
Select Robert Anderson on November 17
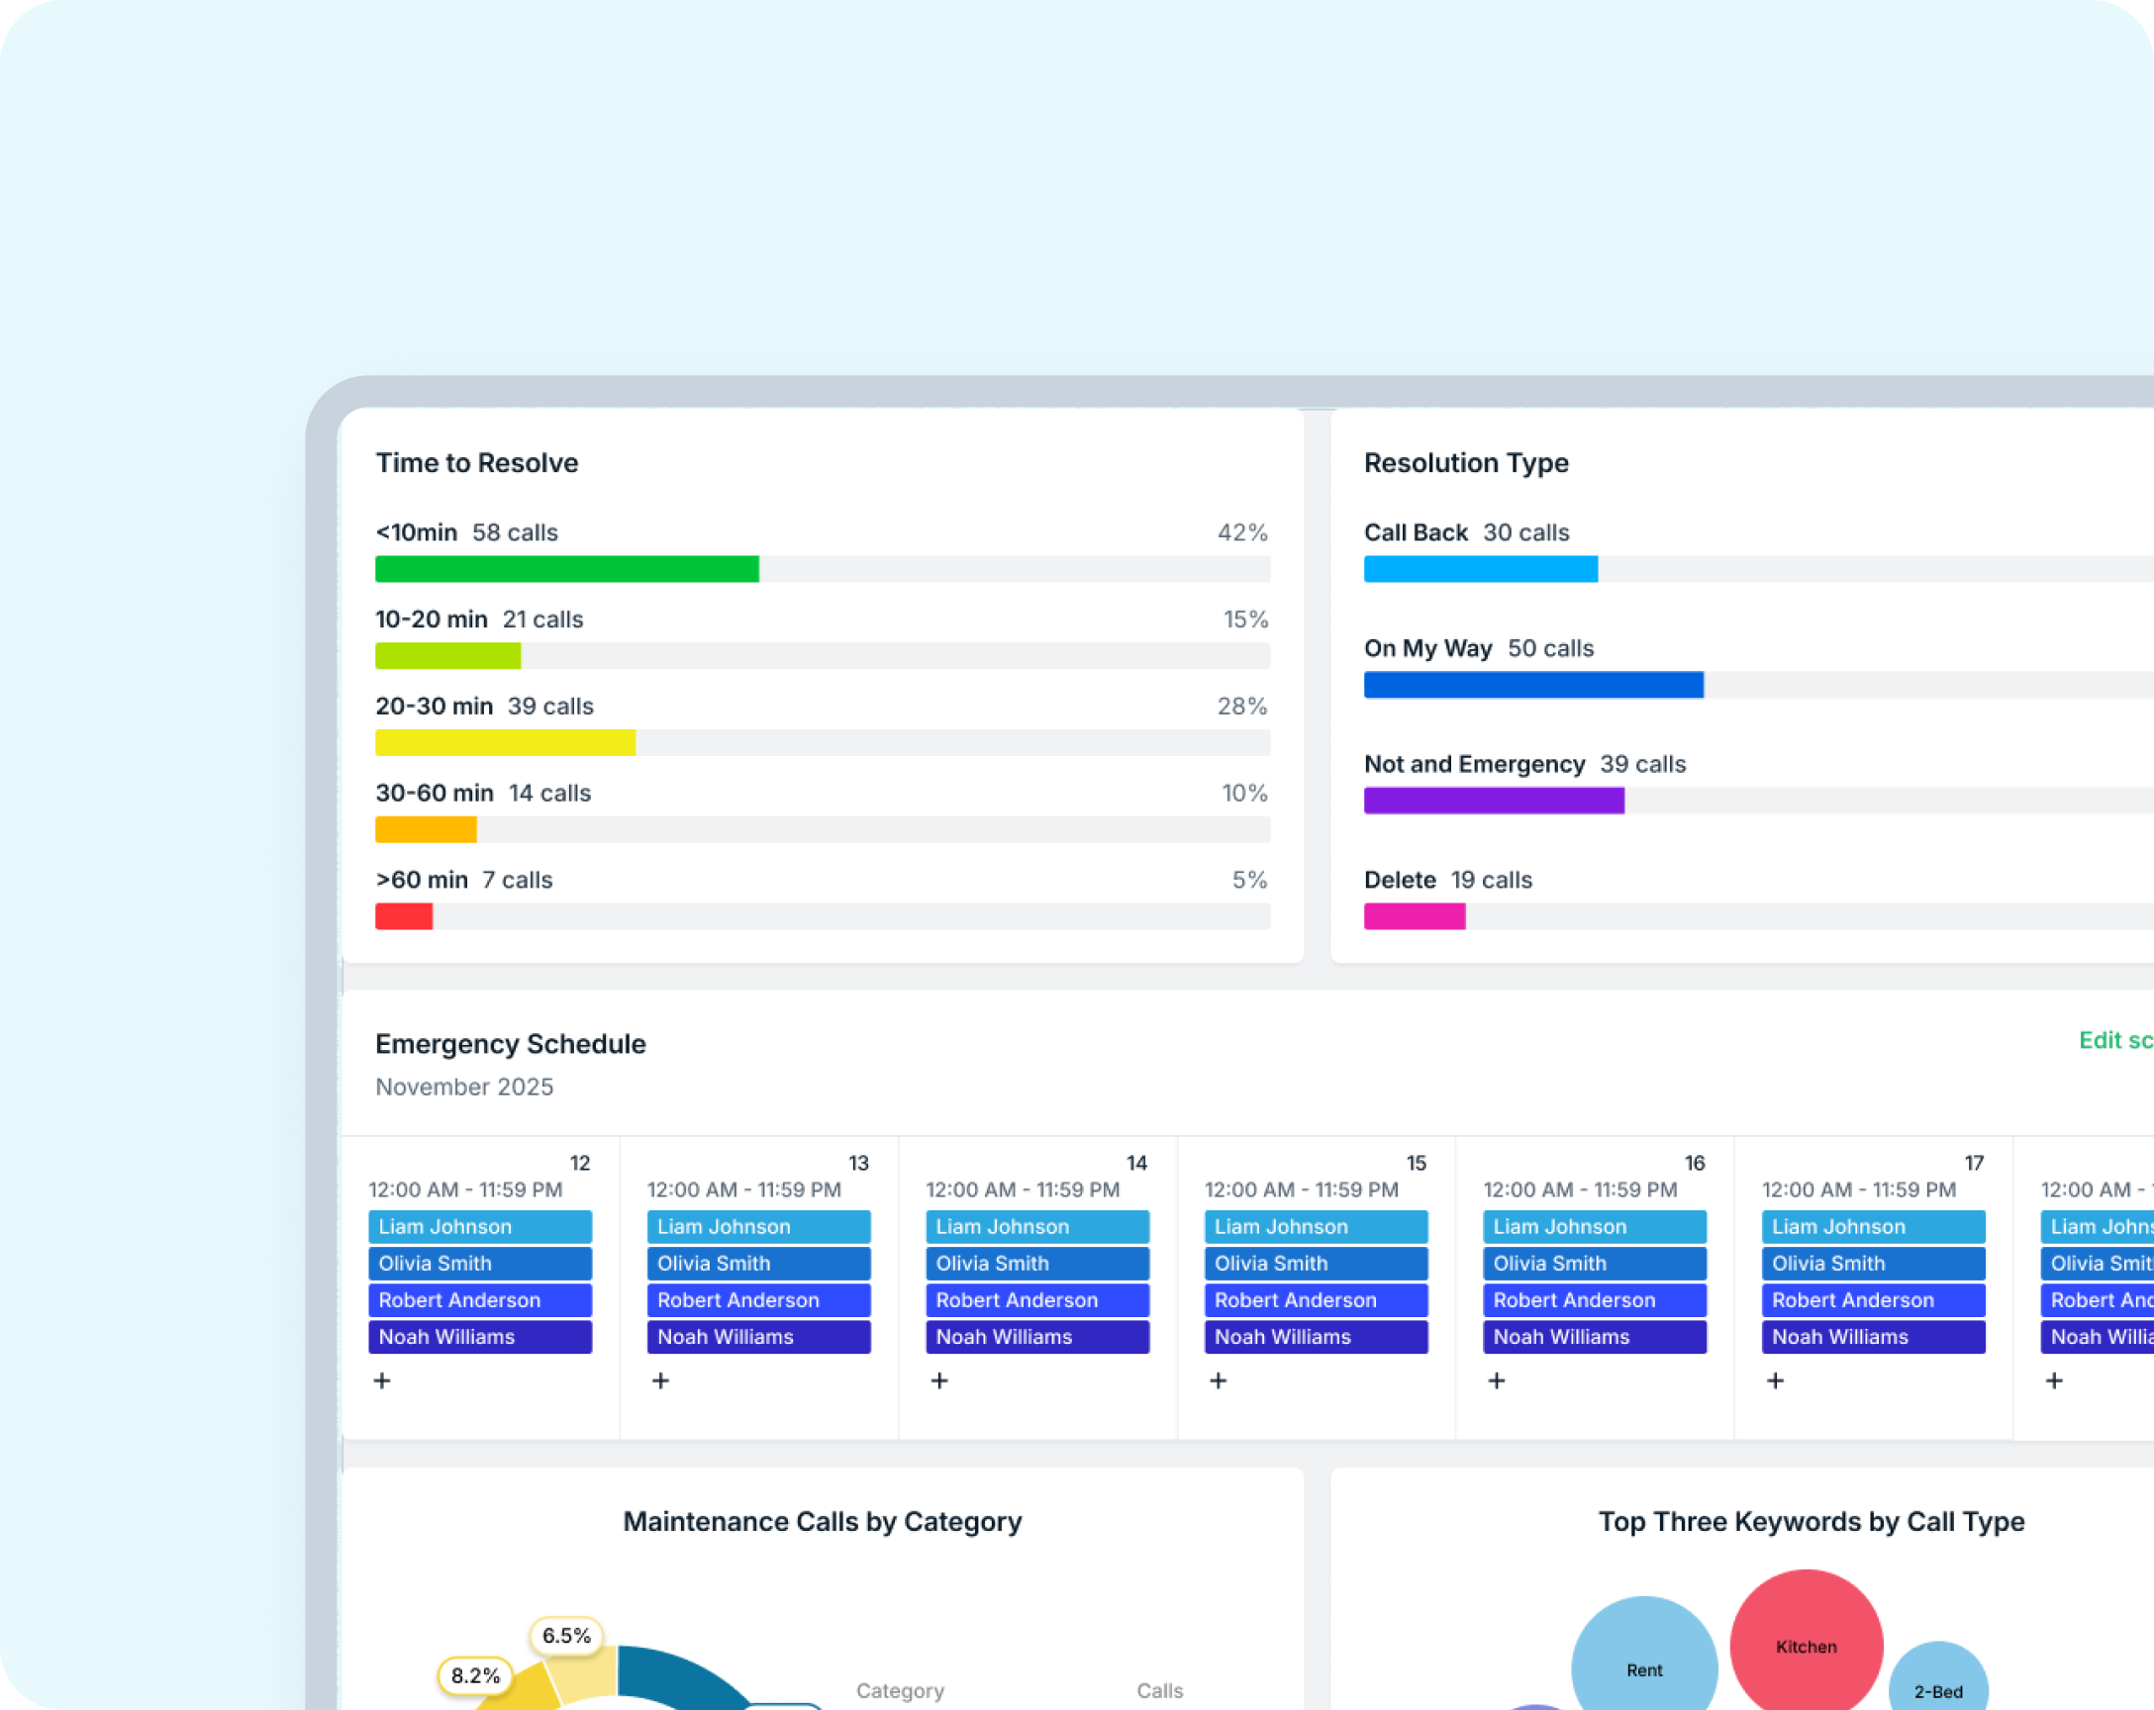[x=1873, y=1299]
